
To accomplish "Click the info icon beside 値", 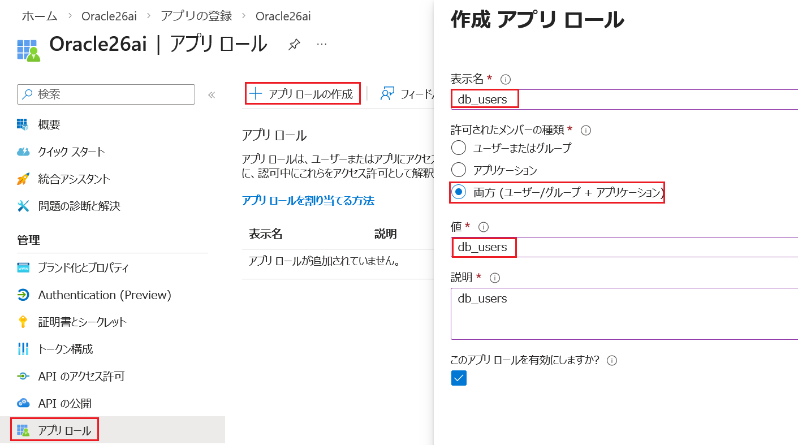I will [x=483, y=227].
